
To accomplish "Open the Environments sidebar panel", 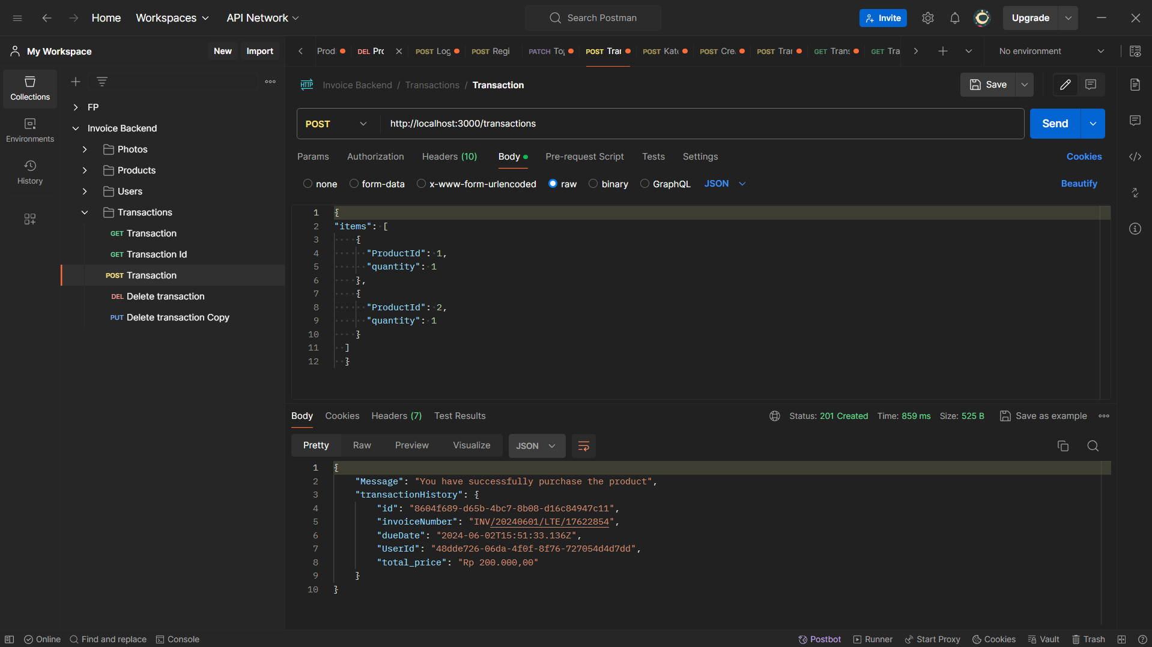I will pos(29,130).
